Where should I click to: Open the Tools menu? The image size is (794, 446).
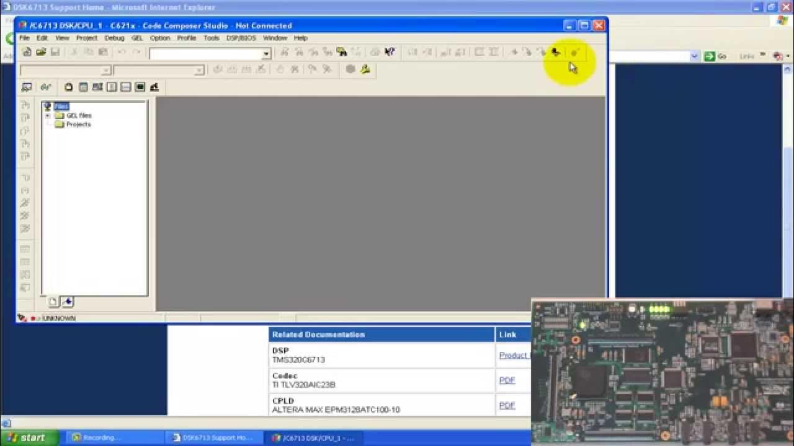[212, 38]
